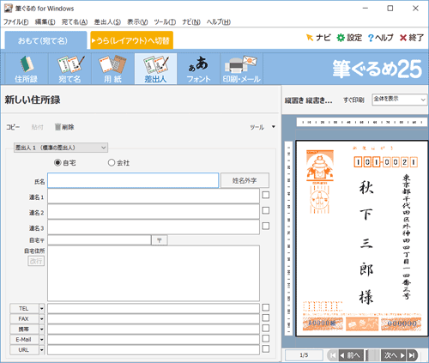The width and height of the screenshot is (429, 363).
Task: Jump to first record in preview navigation
Action: (x=333, y=355)
